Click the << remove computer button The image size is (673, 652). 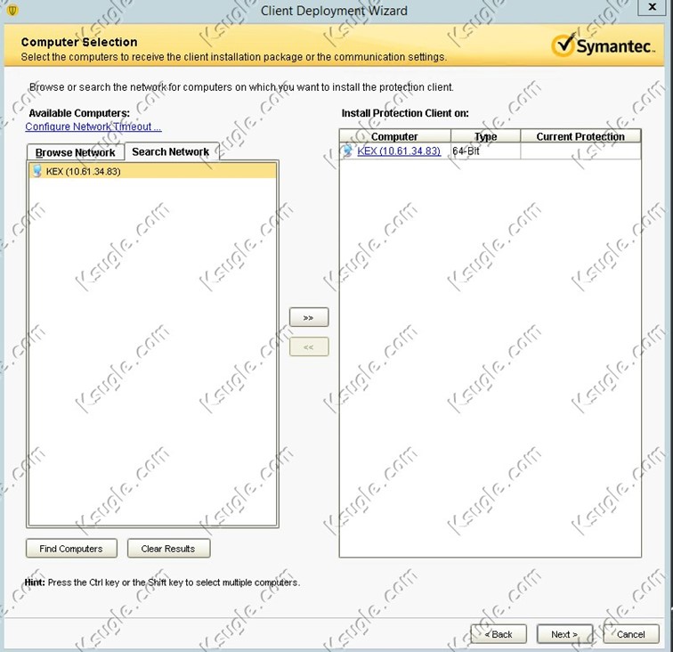[x=309, y=347]
